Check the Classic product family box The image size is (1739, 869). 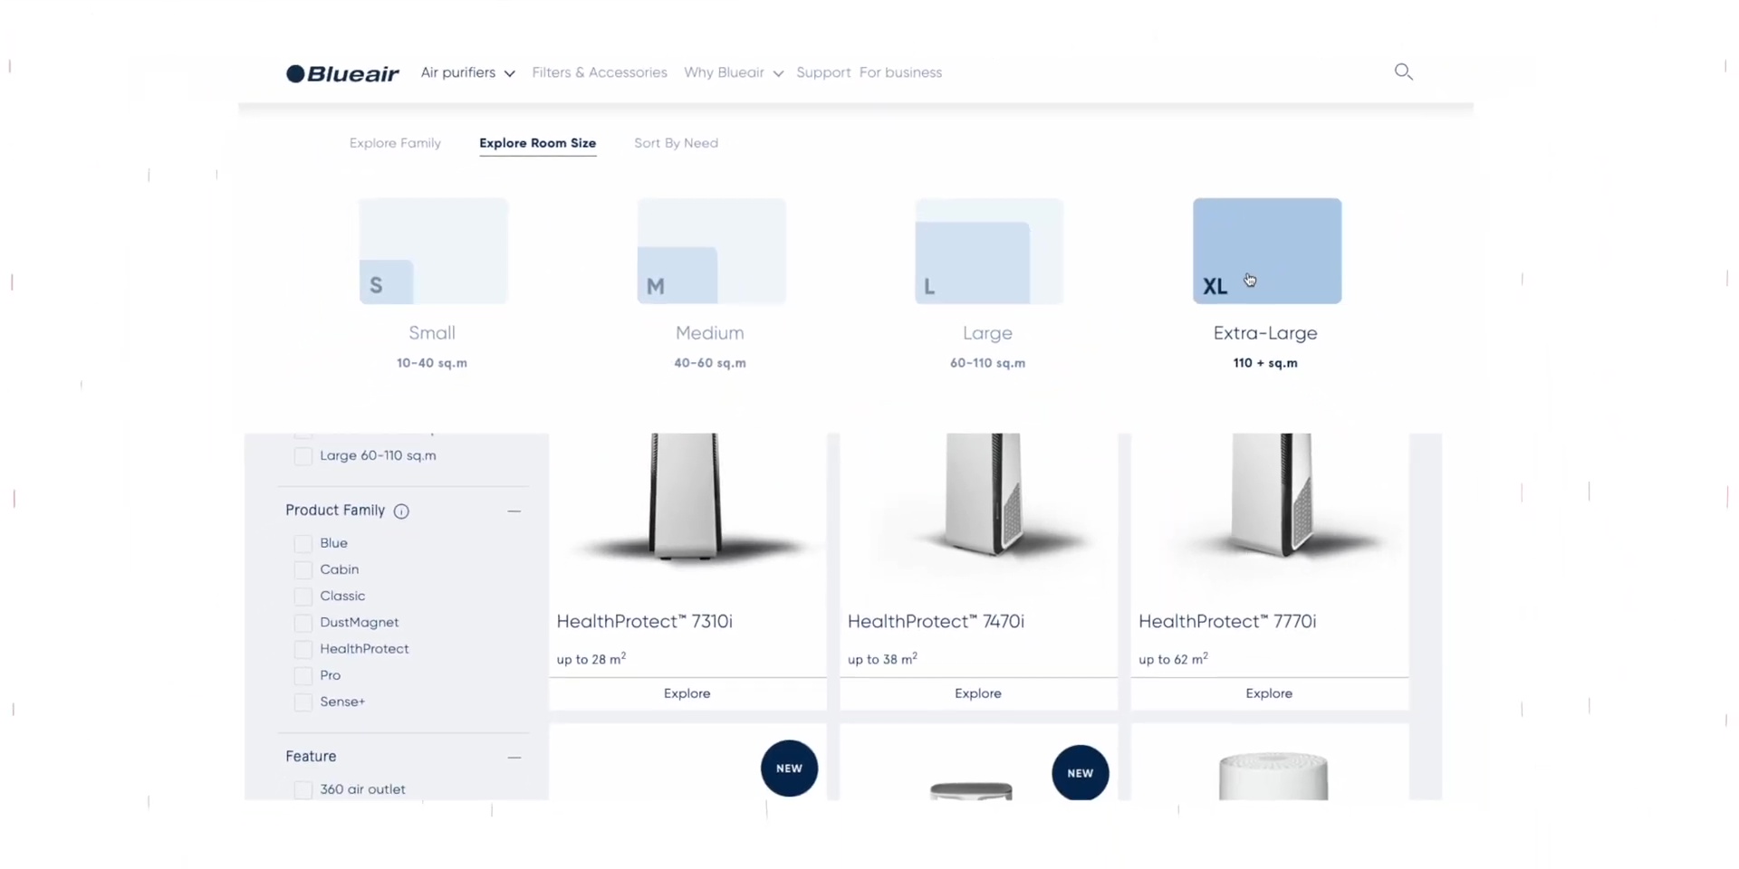click(303, 596)
